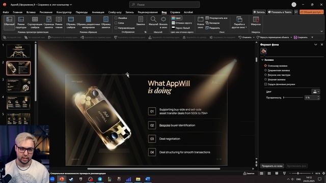Click the Заливка fill bucket icon in Формат фона
The height and width of the screenshot is (183, 326).
pyautogui.click(x=264, y=51)
